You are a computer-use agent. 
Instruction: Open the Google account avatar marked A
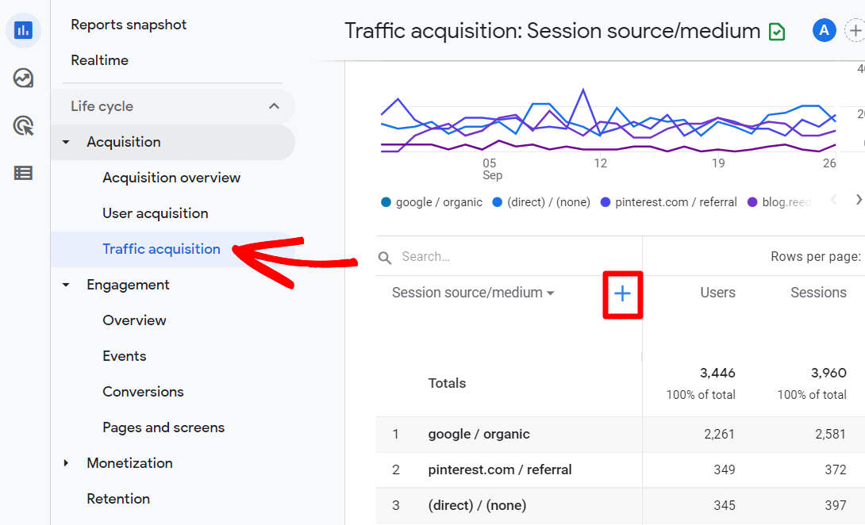point(824,29)
